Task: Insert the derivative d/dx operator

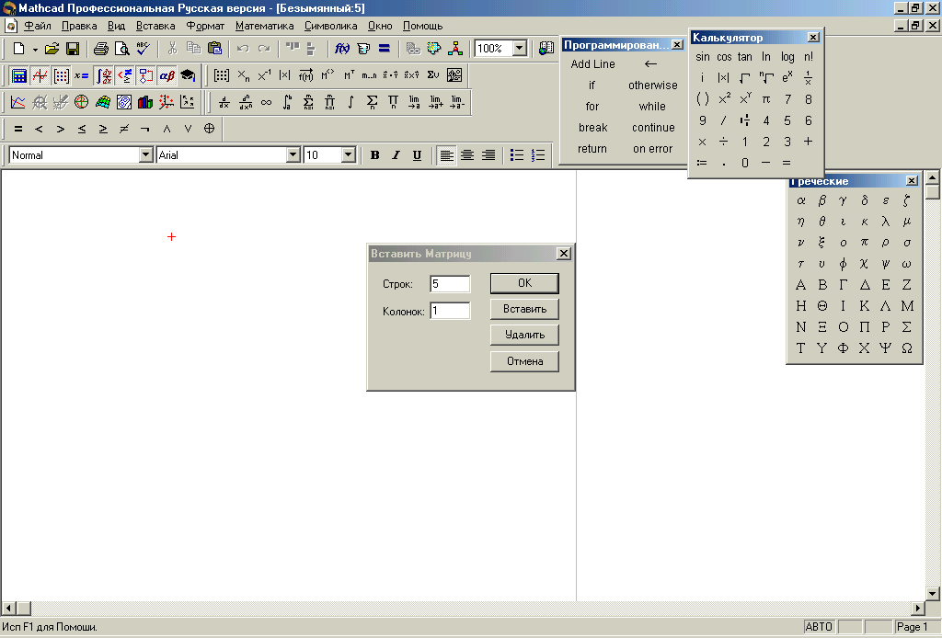Action: pos(224,102)
